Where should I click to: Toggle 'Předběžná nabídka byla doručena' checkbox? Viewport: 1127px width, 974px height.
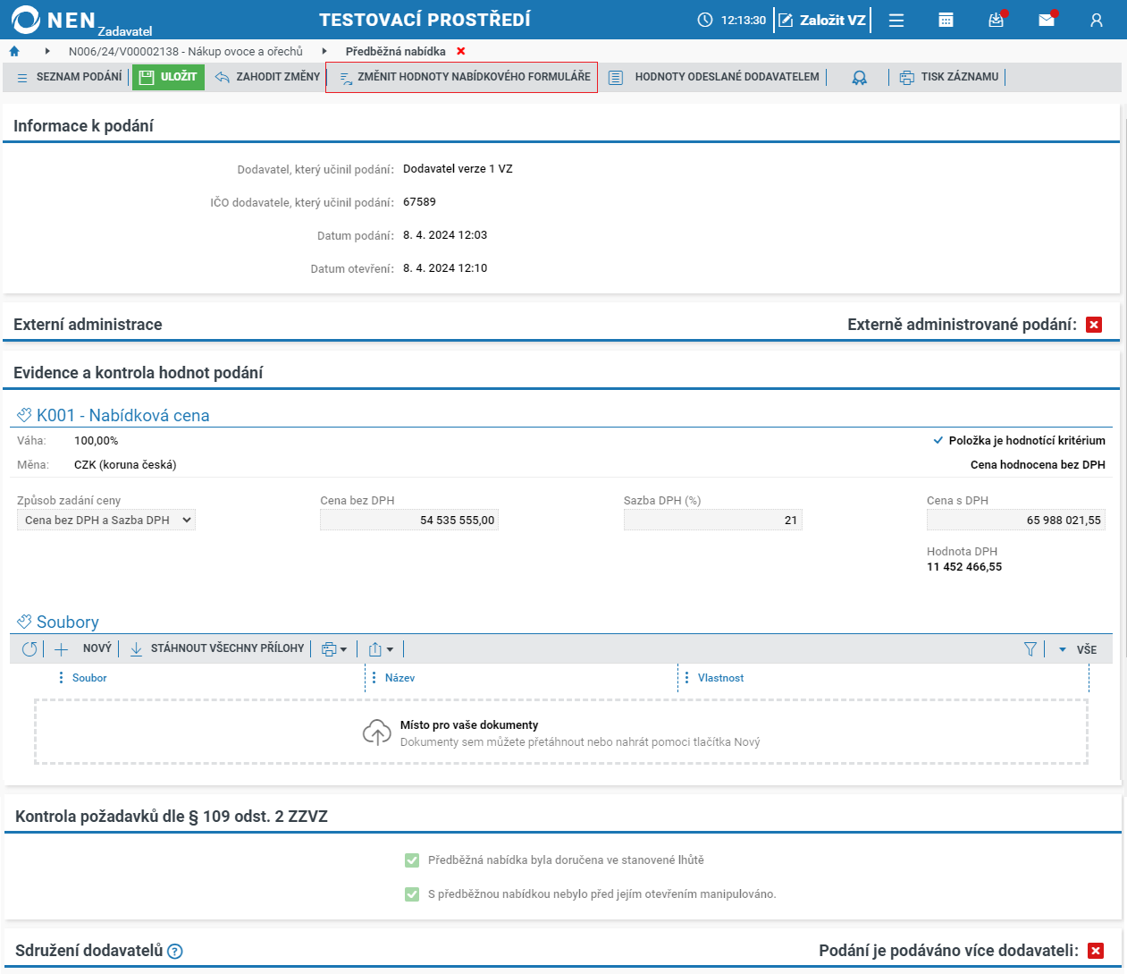pos(412,860)
